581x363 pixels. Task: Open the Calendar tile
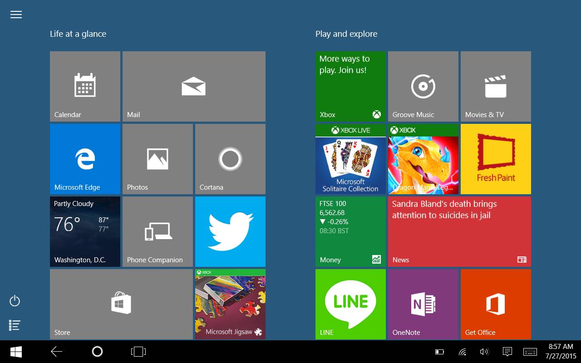(x=85, y=86)
